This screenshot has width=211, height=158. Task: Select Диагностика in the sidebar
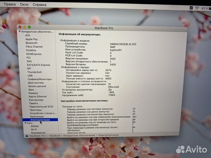[36, 83]
